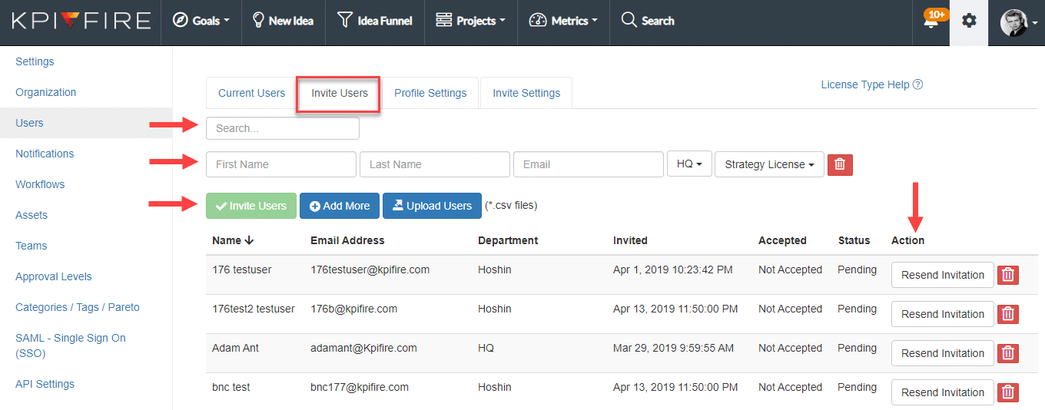Delete the Adam Ant invitation via trash icon
Viewport: 1045px width, 410px height.
click(1008, 353)
